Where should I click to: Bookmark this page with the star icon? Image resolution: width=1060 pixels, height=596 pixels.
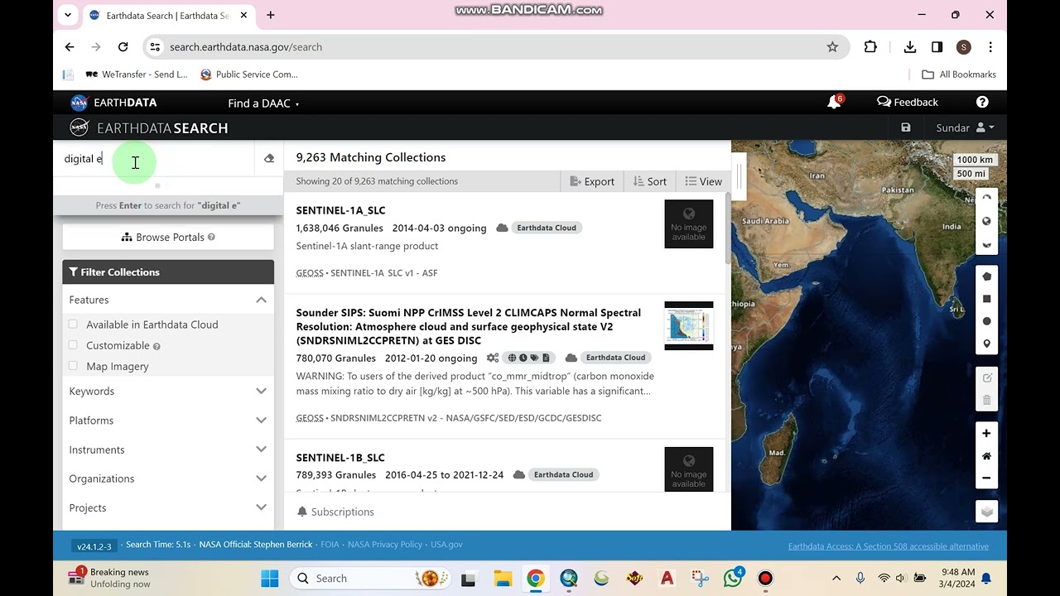pos(832,47)
